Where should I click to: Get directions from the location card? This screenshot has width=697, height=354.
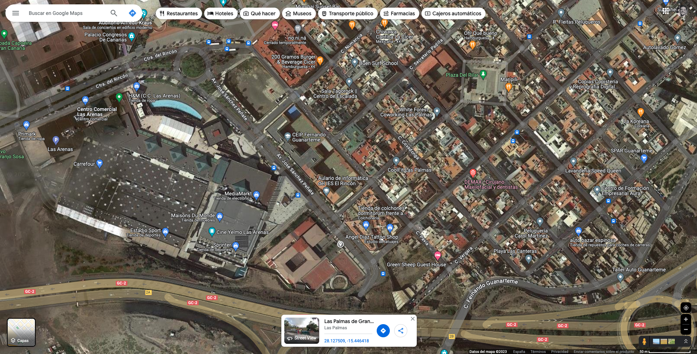(x=383, y=331)
